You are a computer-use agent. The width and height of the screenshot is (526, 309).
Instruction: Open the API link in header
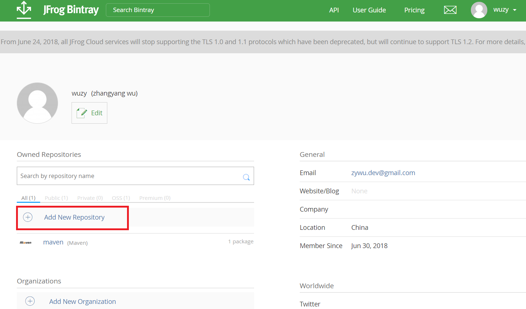pyautogui.click(x=334, y=10)
